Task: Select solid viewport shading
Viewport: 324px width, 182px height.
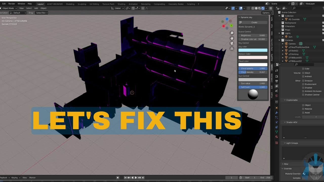Action: [256, 8]
